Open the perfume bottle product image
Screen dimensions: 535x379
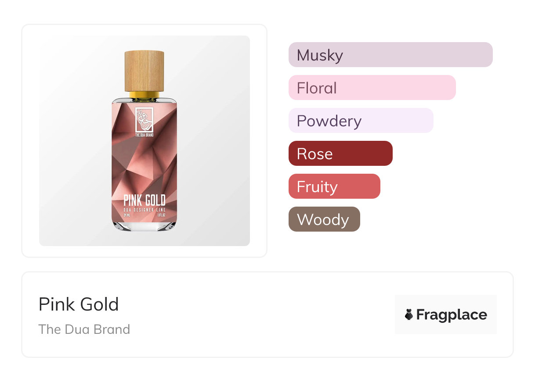(x=145, y=141)
